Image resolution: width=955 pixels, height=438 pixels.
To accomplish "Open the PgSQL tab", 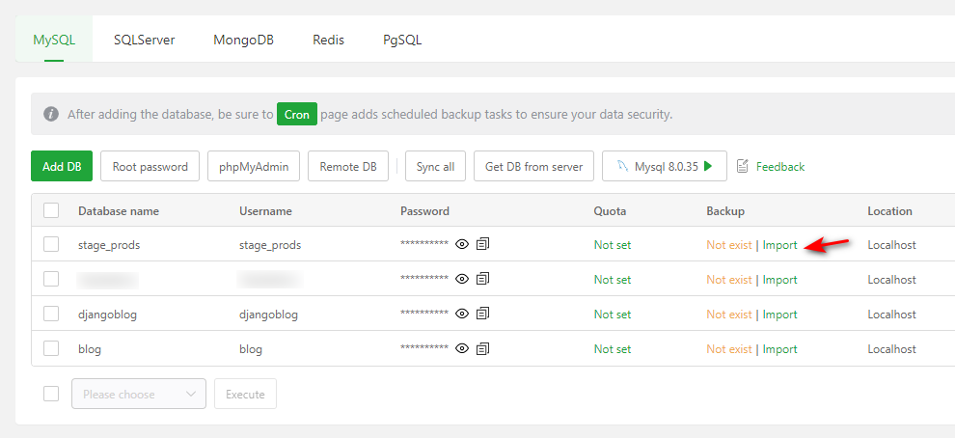I will [x=401, y=41].
